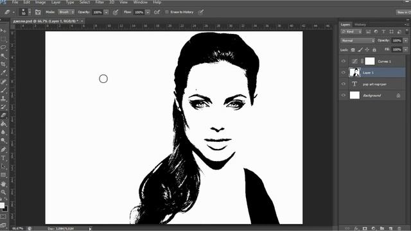
Task: Select the Blur tool
Action: 3,132
